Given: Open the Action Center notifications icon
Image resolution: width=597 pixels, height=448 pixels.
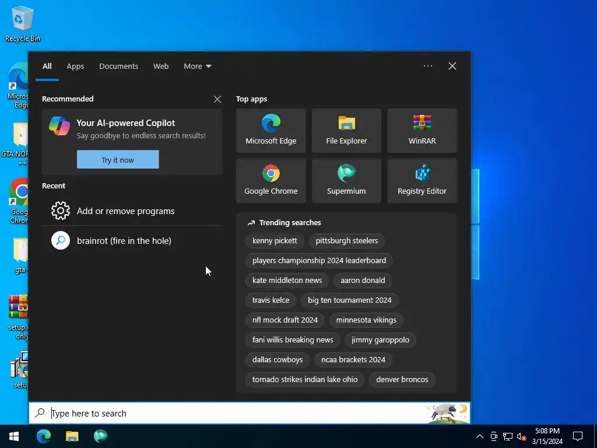Looking at the screenshot, I should coord(578,436).
